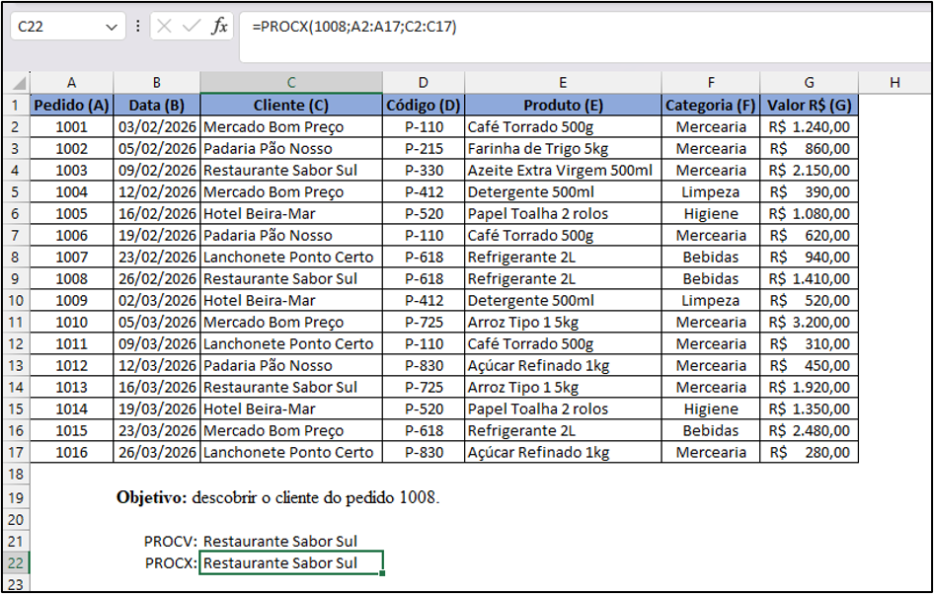This screenshot has width=934, height=594.
Task: Confirm entry with the checkmark icon
Action: [x=192, y=27]
